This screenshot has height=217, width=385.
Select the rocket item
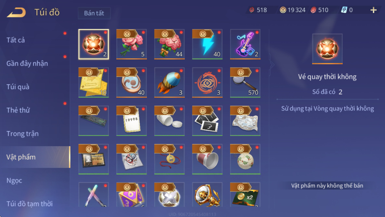169,83
